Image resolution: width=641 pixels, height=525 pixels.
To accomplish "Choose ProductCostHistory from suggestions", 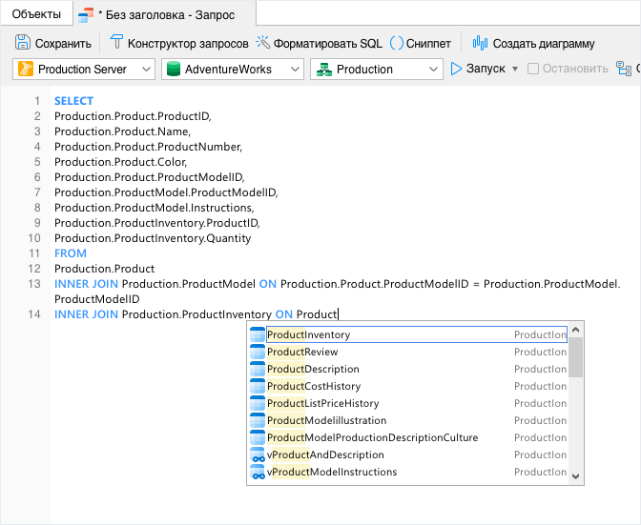I will coord(417,386).
